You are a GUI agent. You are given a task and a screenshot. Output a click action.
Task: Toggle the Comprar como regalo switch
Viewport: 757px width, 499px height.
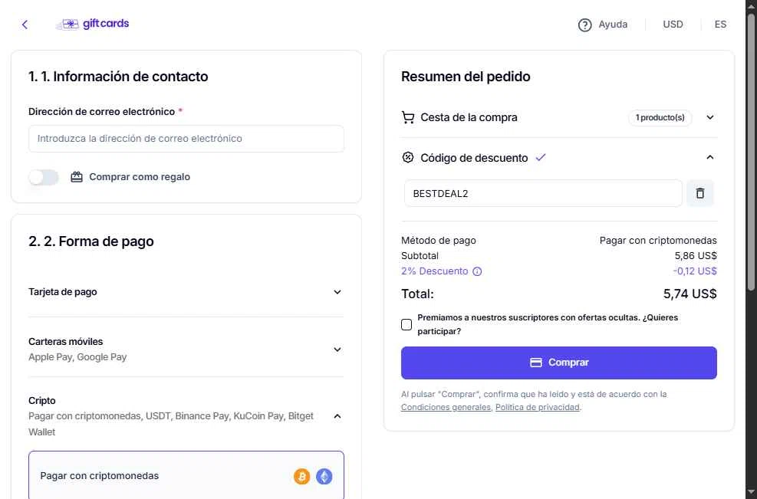click(x=44, y=177)
